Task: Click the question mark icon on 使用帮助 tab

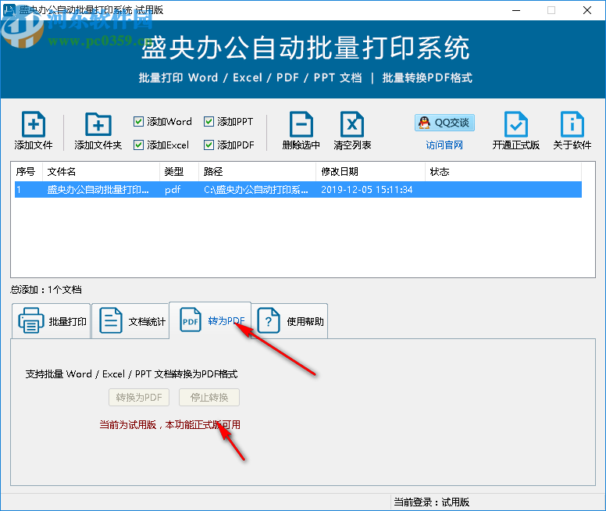Action: [269, 320]
